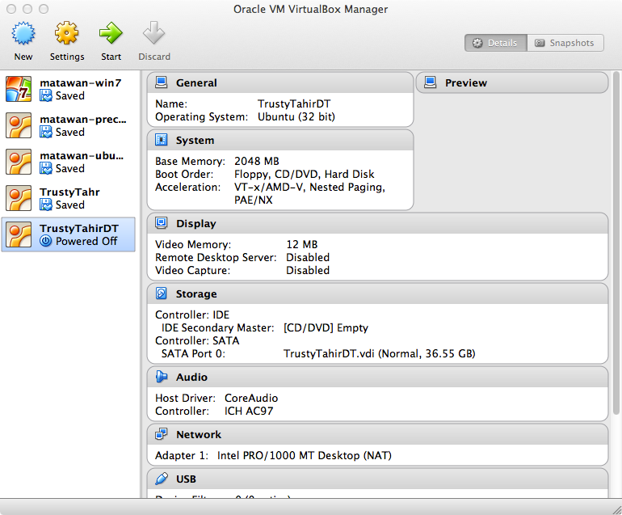Click the Display section icon
The image size is (622, 515).
161,223
